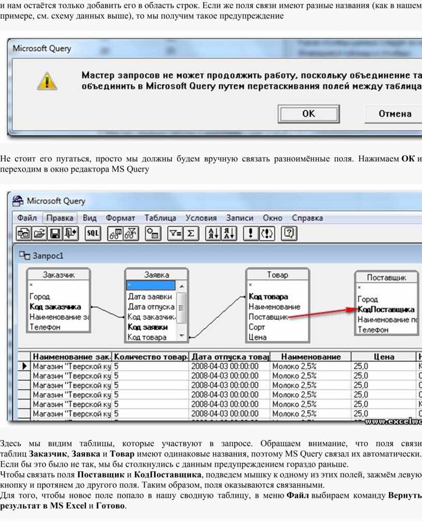Image resolution: width=422 pixels, height=522 pixels.
Task: Click the Наименование зак. column header
Action: [x=71, y=356]
